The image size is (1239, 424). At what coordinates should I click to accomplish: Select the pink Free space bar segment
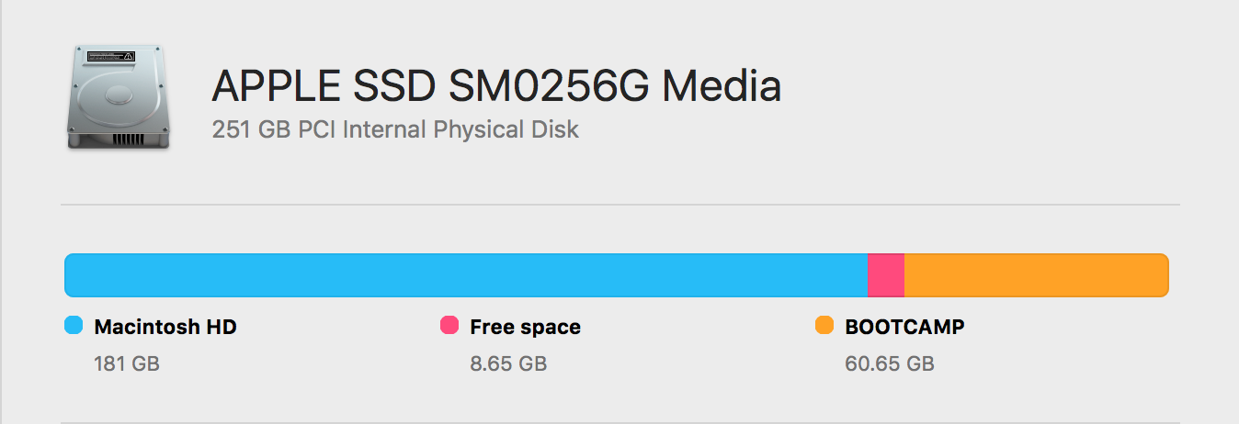(x=886, y=275)
